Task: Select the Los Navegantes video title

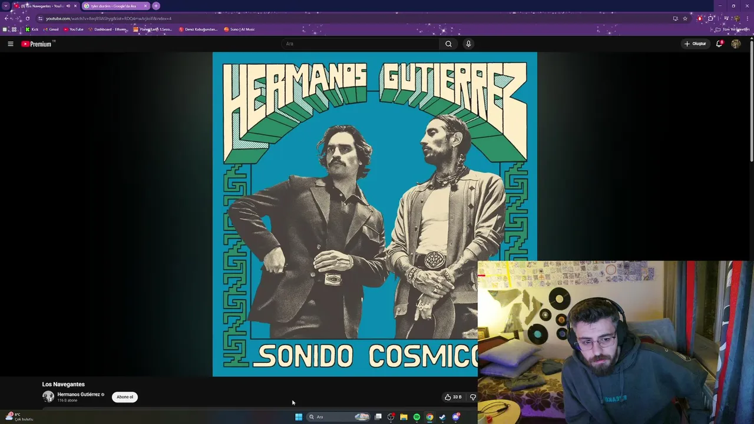Action: pos(64,384)
